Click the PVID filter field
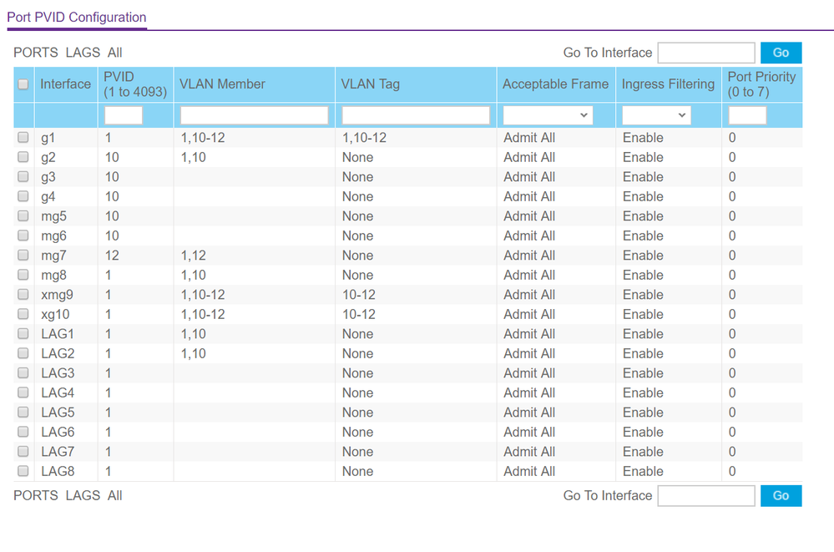Viewport: 834px width, 552px height. click(x=122, y=114)
